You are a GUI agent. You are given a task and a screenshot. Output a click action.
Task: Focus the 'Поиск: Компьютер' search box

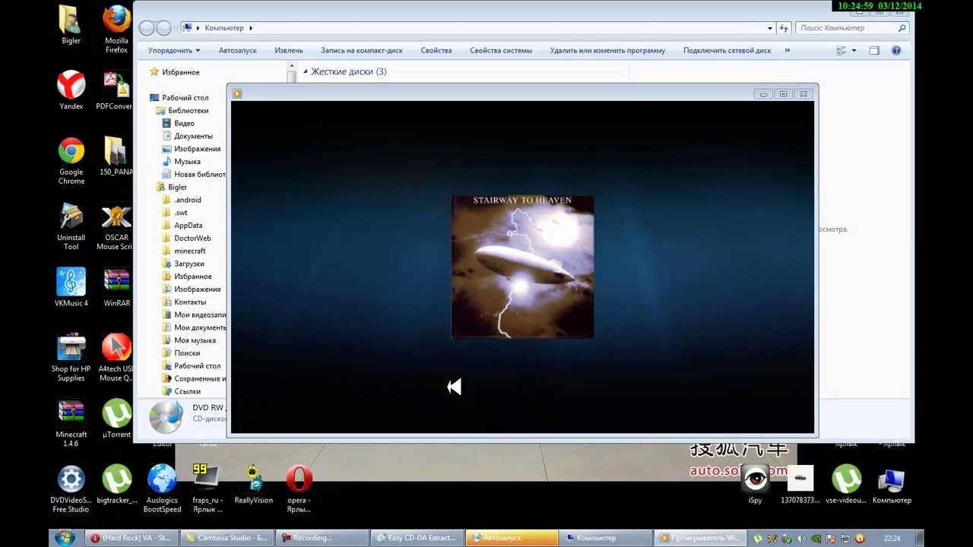[851, 28]
